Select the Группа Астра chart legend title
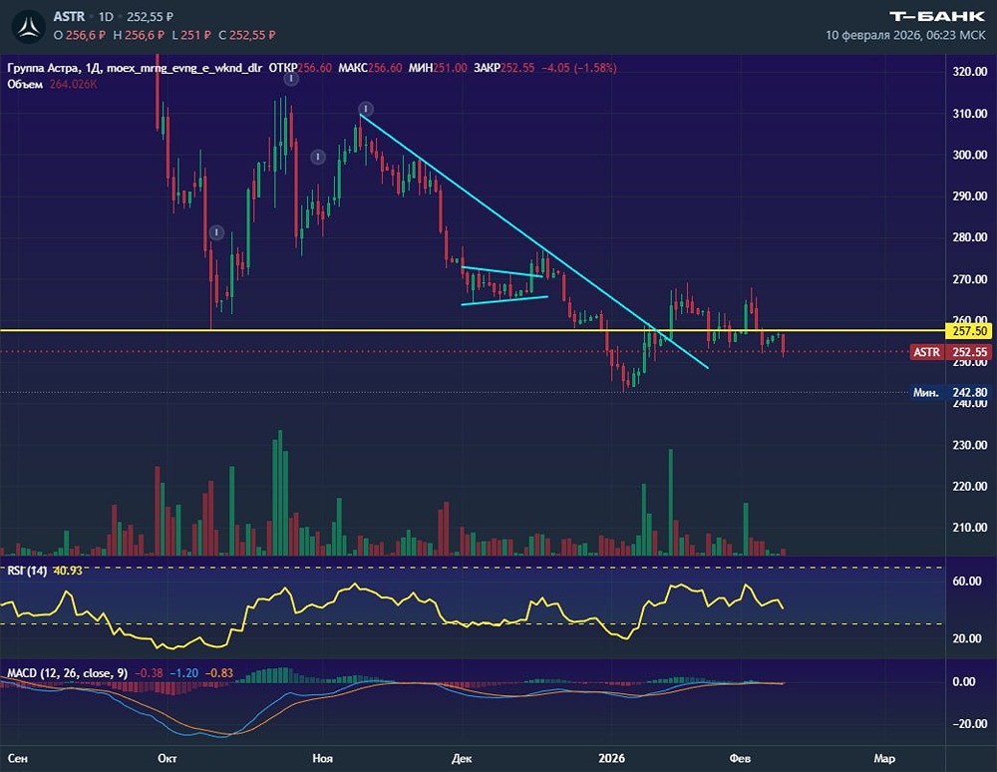Viewport: 997px width, 772px height. click(x=135, y=68)
